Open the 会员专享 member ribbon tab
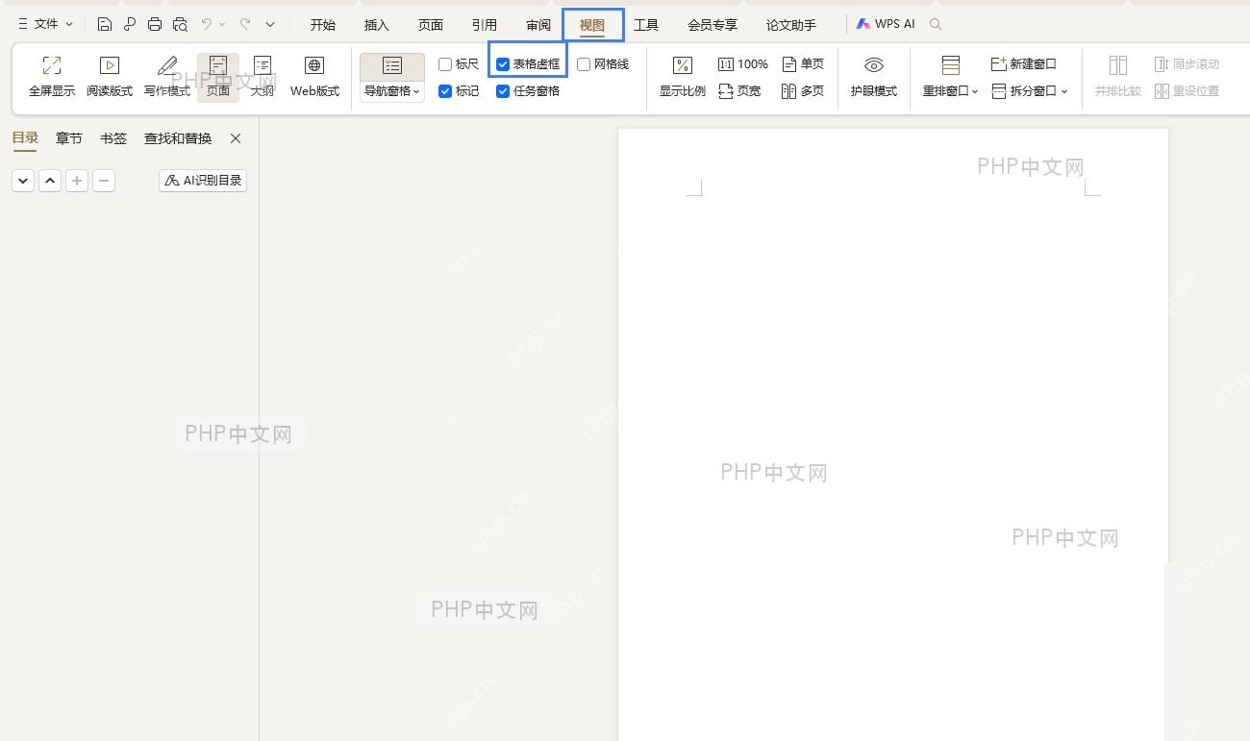The height and width of the screenshot is (741, 1250). tap(712, 25)
